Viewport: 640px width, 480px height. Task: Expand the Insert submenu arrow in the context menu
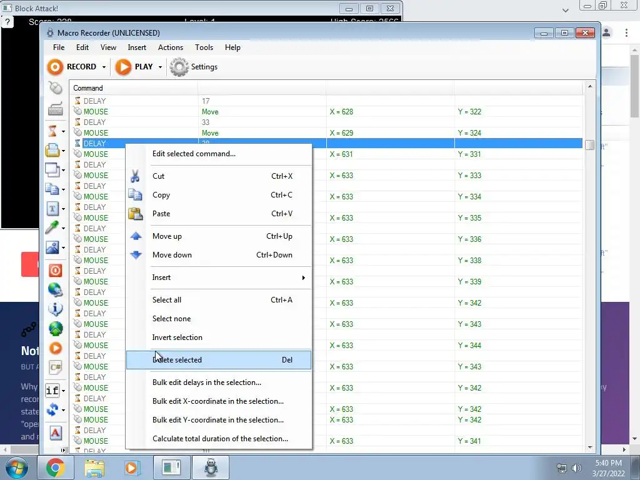point(303,277)
